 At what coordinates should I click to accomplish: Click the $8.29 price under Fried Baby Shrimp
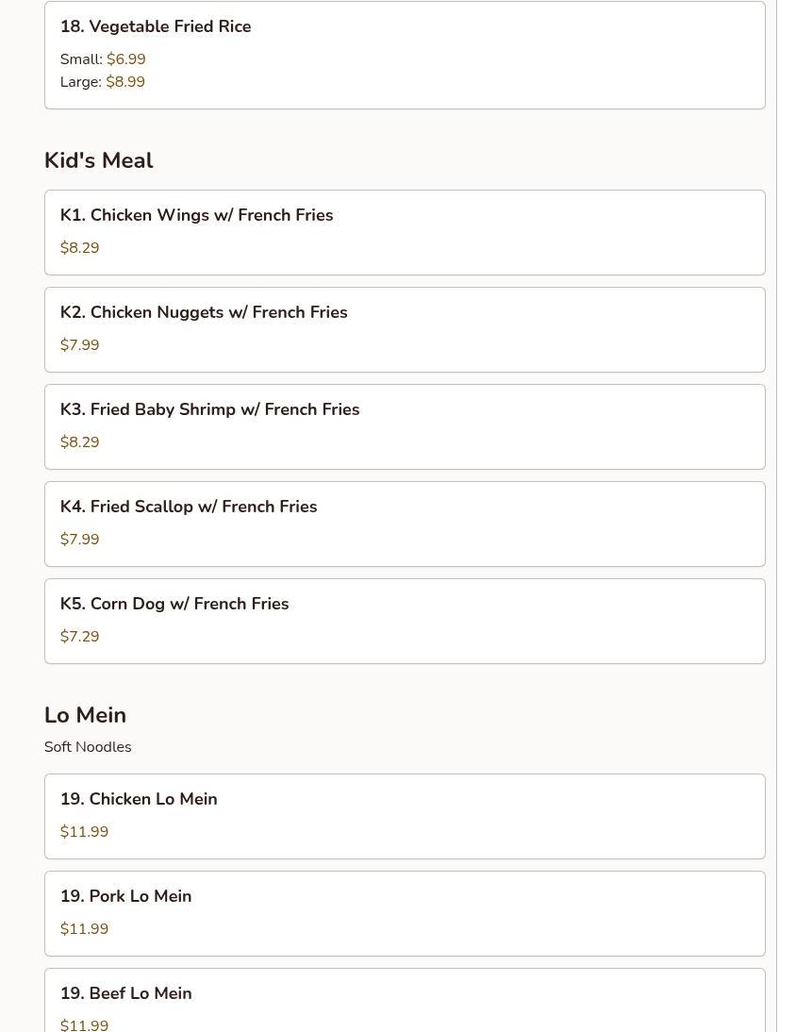tap(80, 442)
